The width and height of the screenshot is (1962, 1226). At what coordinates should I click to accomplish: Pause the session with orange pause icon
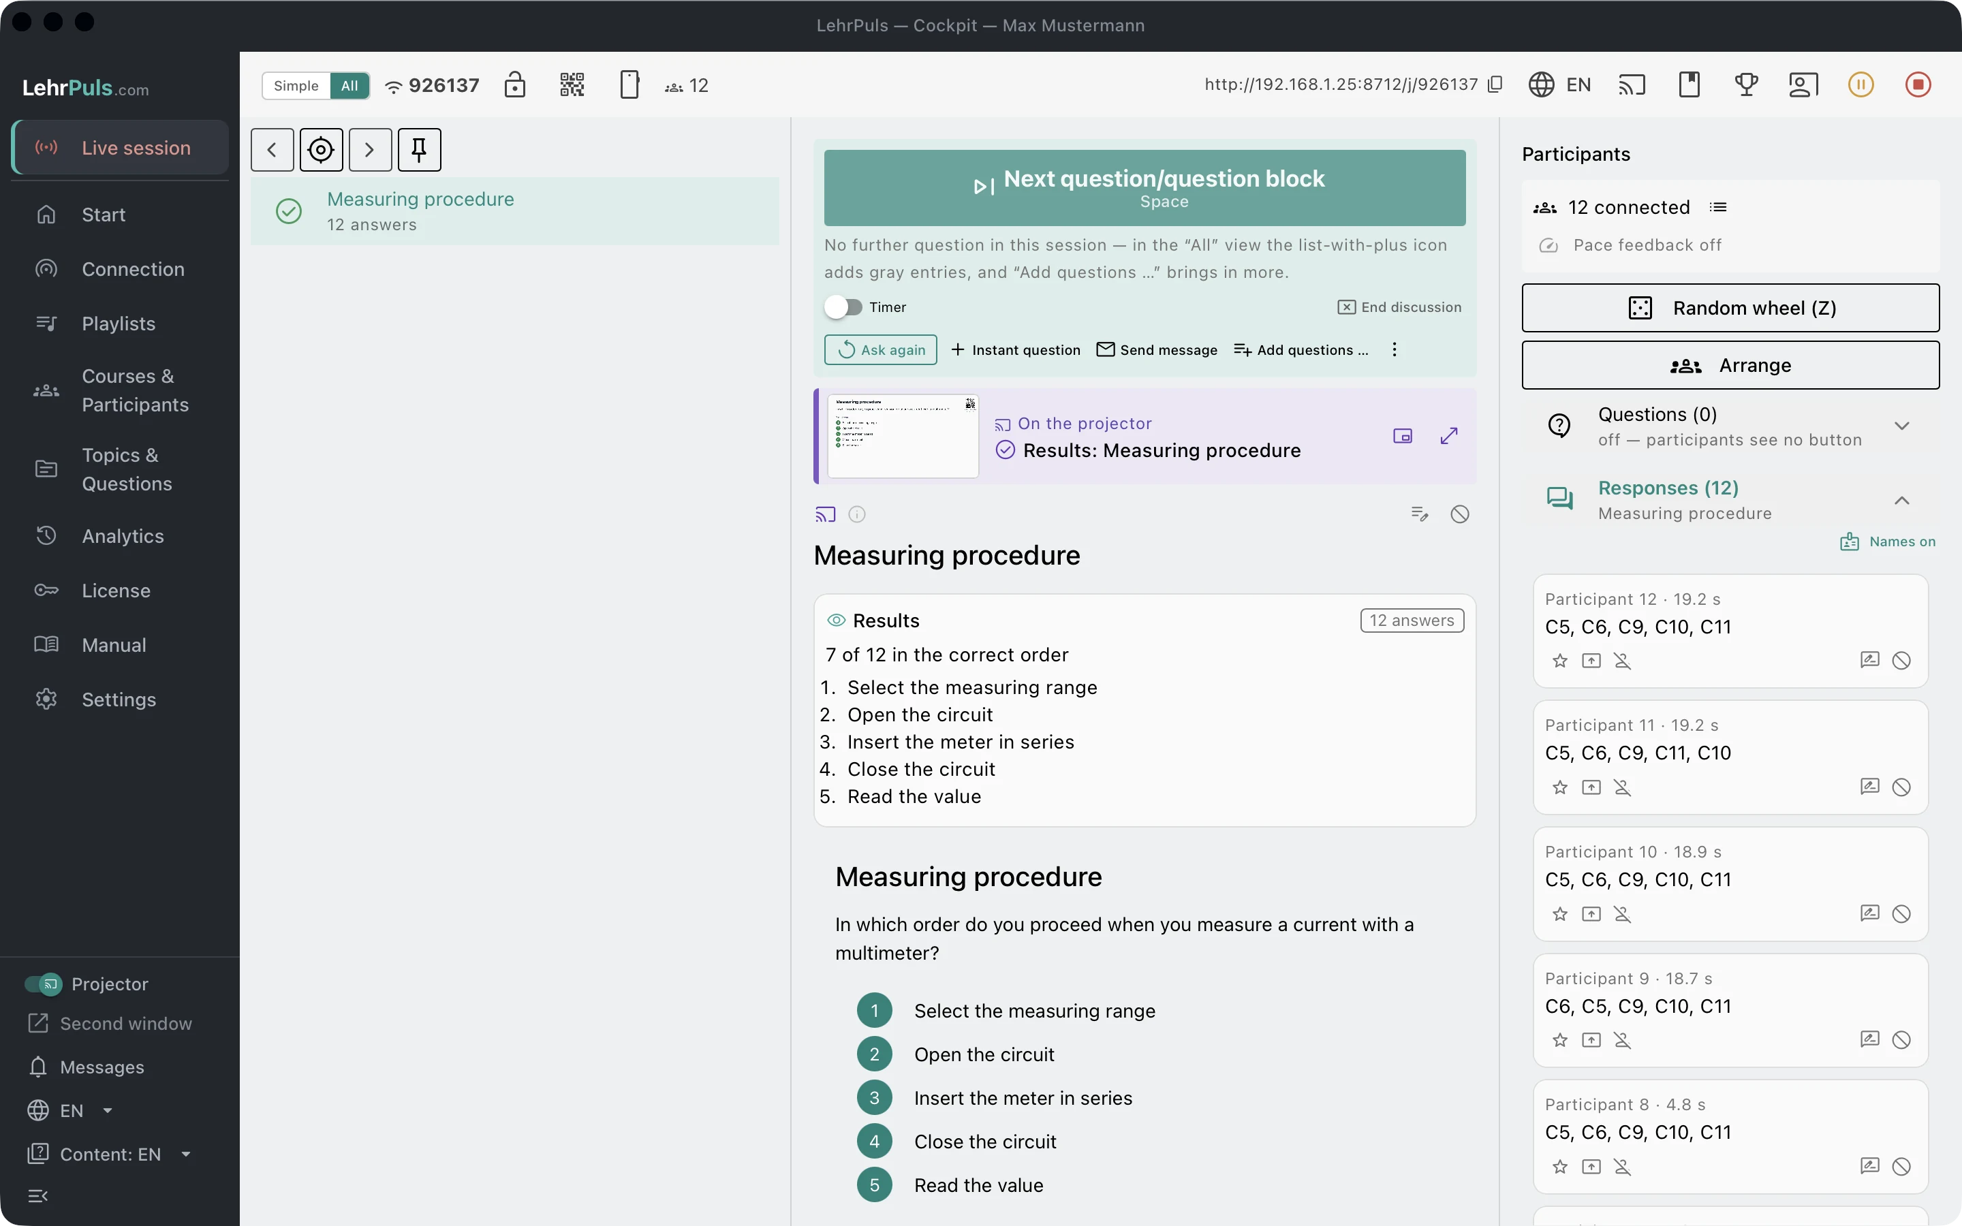(1860, 84)
